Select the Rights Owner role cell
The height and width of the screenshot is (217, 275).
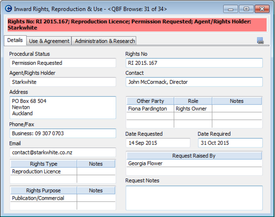coord(193,108)
